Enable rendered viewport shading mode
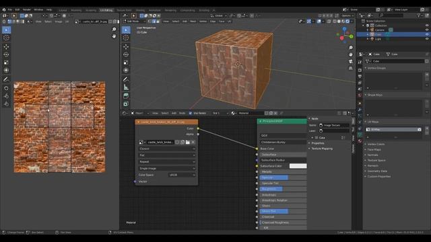The image size is (431, 242). (347, 21)
